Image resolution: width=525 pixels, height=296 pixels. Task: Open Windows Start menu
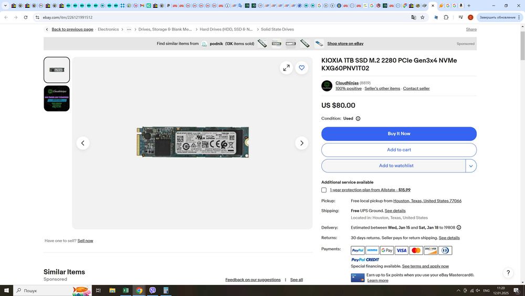(6, 291)
